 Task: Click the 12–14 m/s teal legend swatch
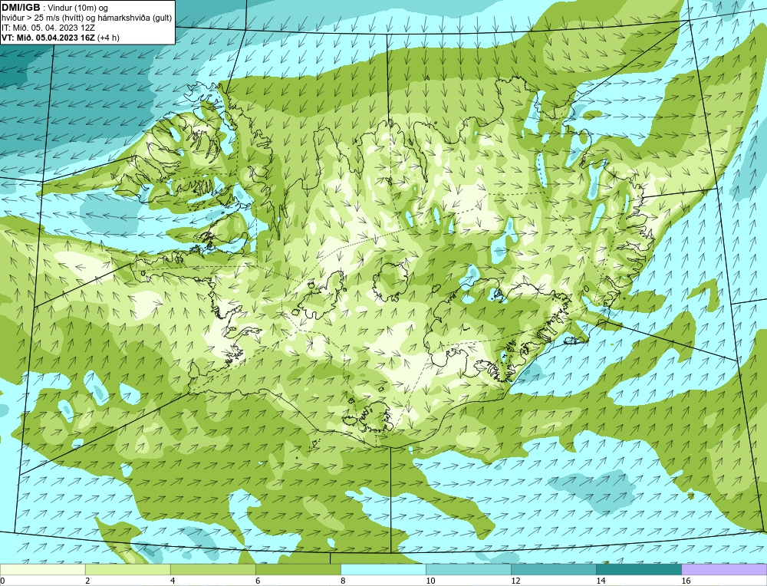point(553,569)
